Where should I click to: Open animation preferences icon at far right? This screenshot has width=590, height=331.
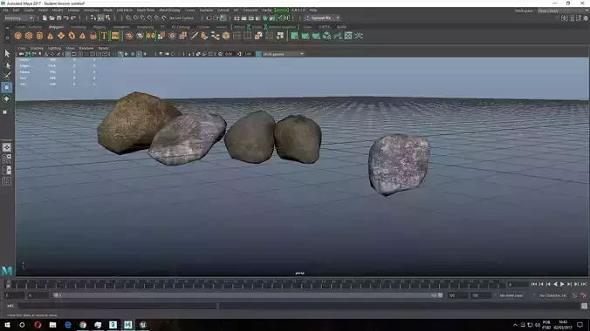583,295
